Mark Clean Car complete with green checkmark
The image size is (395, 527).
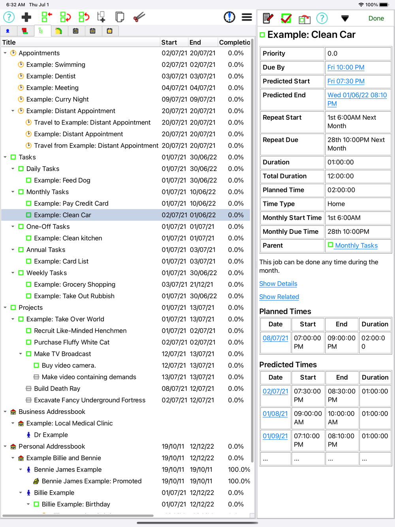(x=286, y=18)
